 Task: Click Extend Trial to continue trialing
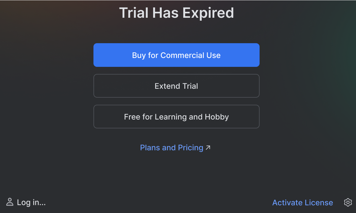pyautogui.click(x=177, y=86)
